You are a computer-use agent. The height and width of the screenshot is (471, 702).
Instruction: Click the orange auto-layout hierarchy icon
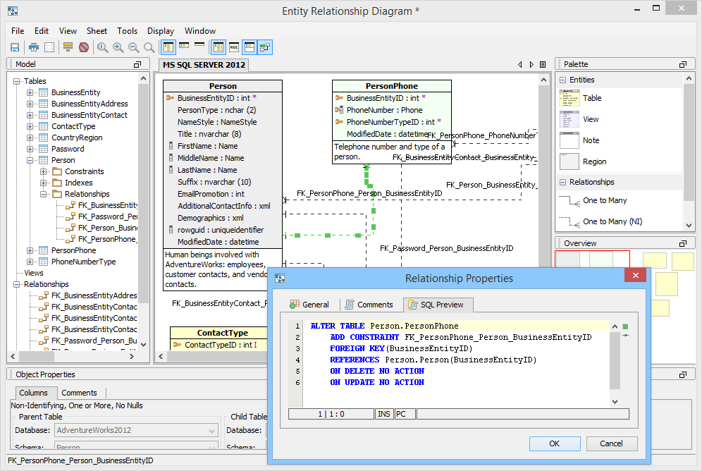click(x=68, y=47)
